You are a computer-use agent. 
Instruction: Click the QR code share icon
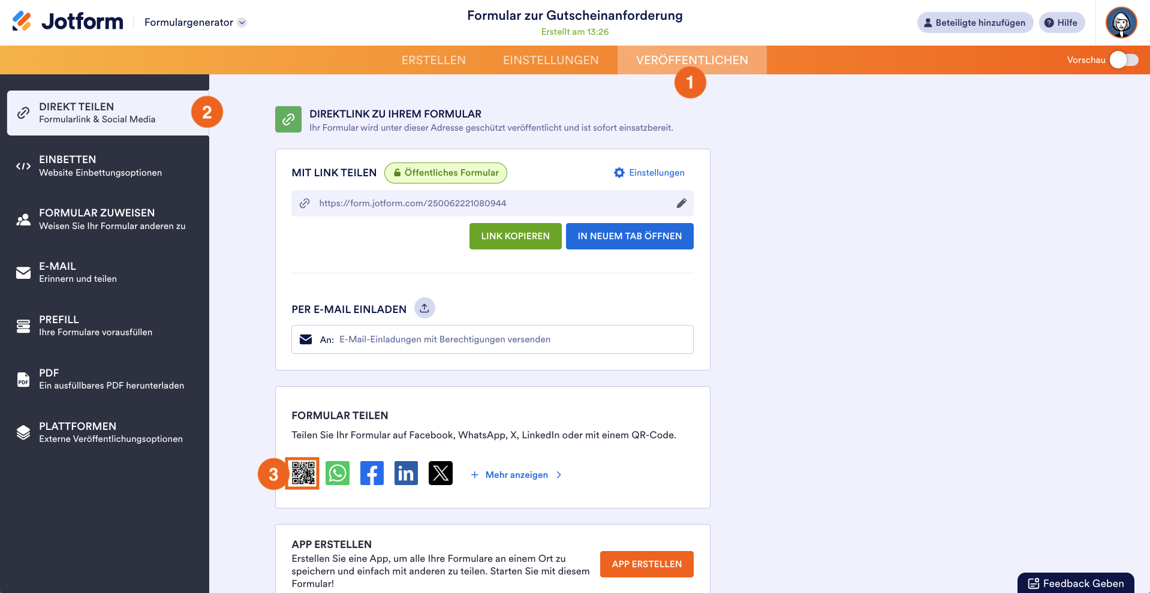click(303, 474)
